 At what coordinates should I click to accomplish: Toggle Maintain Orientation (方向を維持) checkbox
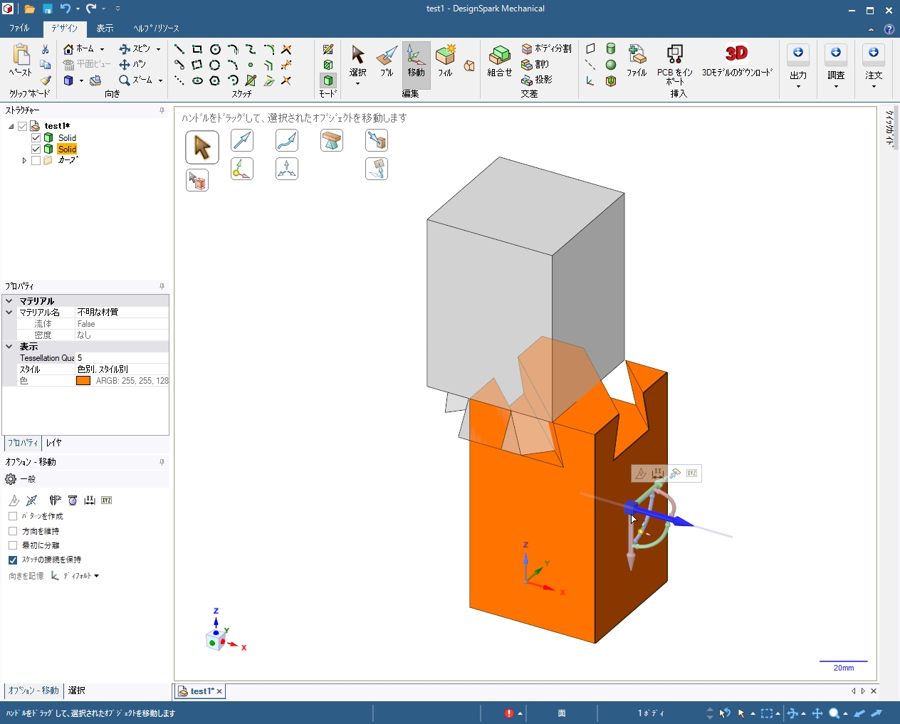tap(13, 531)
